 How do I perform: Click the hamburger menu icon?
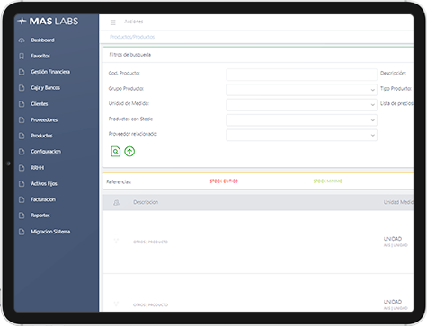(x=113, y=22)
